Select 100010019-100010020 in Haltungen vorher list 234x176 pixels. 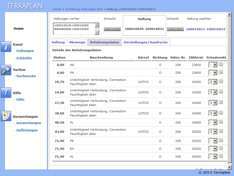pos(71,25)
